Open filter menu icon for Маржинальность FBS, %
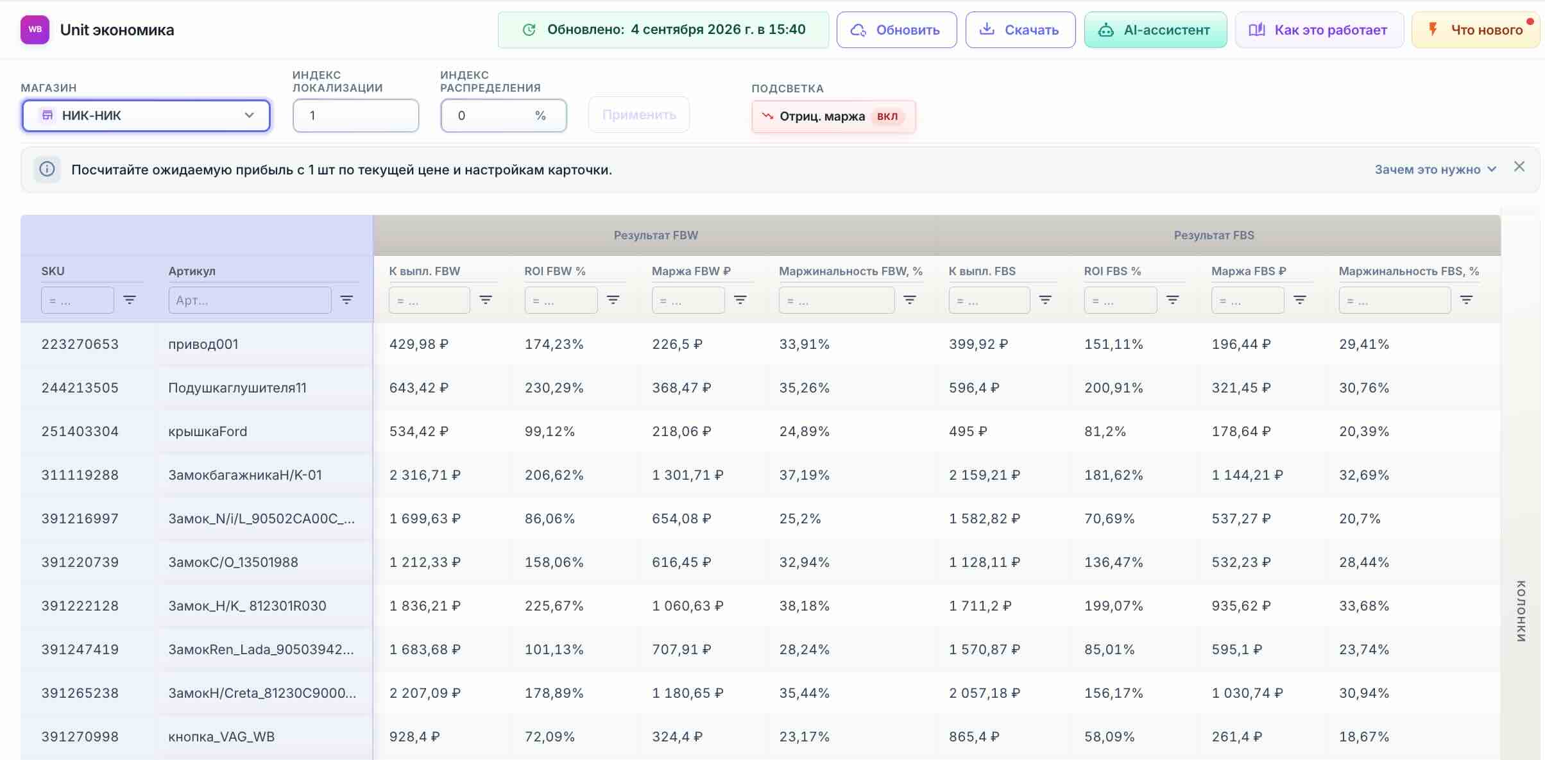The image size is (1545, 760). 1466,300
